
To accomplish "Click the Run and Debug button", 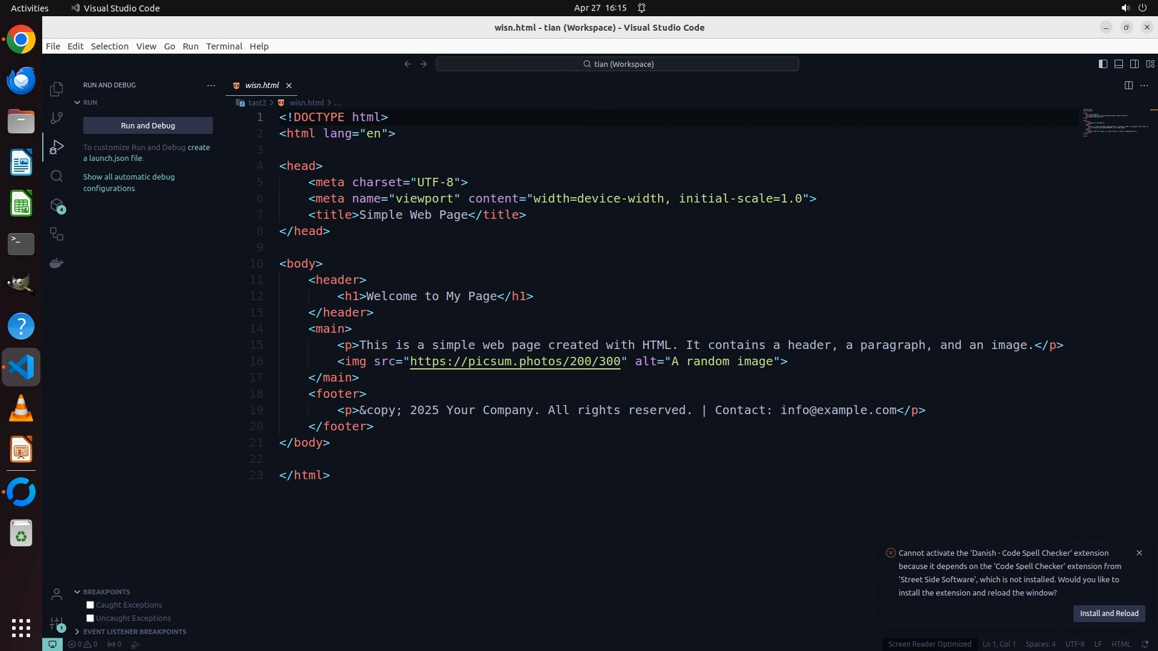I will [x=148, y=125].
